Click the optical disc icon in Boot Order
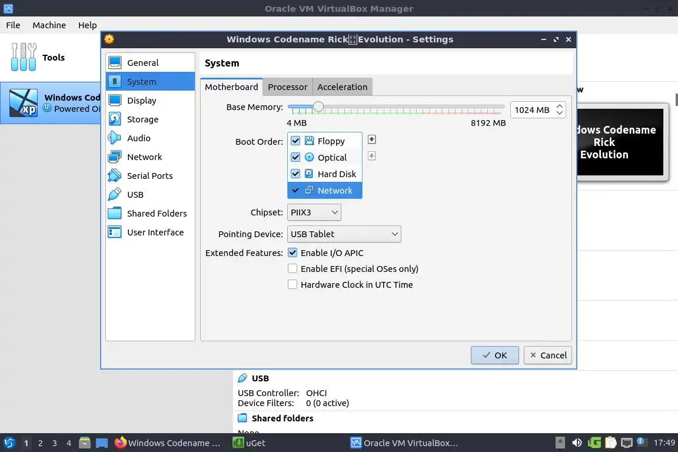This screenshot has width=678, height=452. [x=309, y=157]
